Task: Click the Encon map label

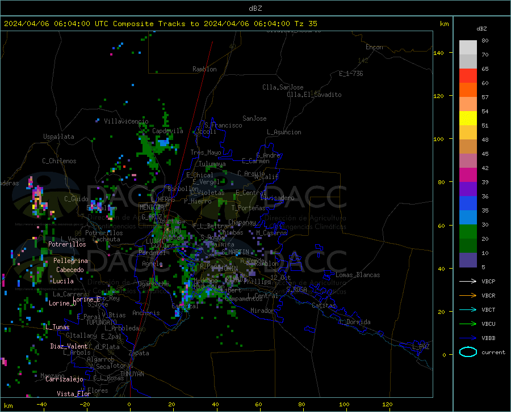Action: [x=374, y=47]
